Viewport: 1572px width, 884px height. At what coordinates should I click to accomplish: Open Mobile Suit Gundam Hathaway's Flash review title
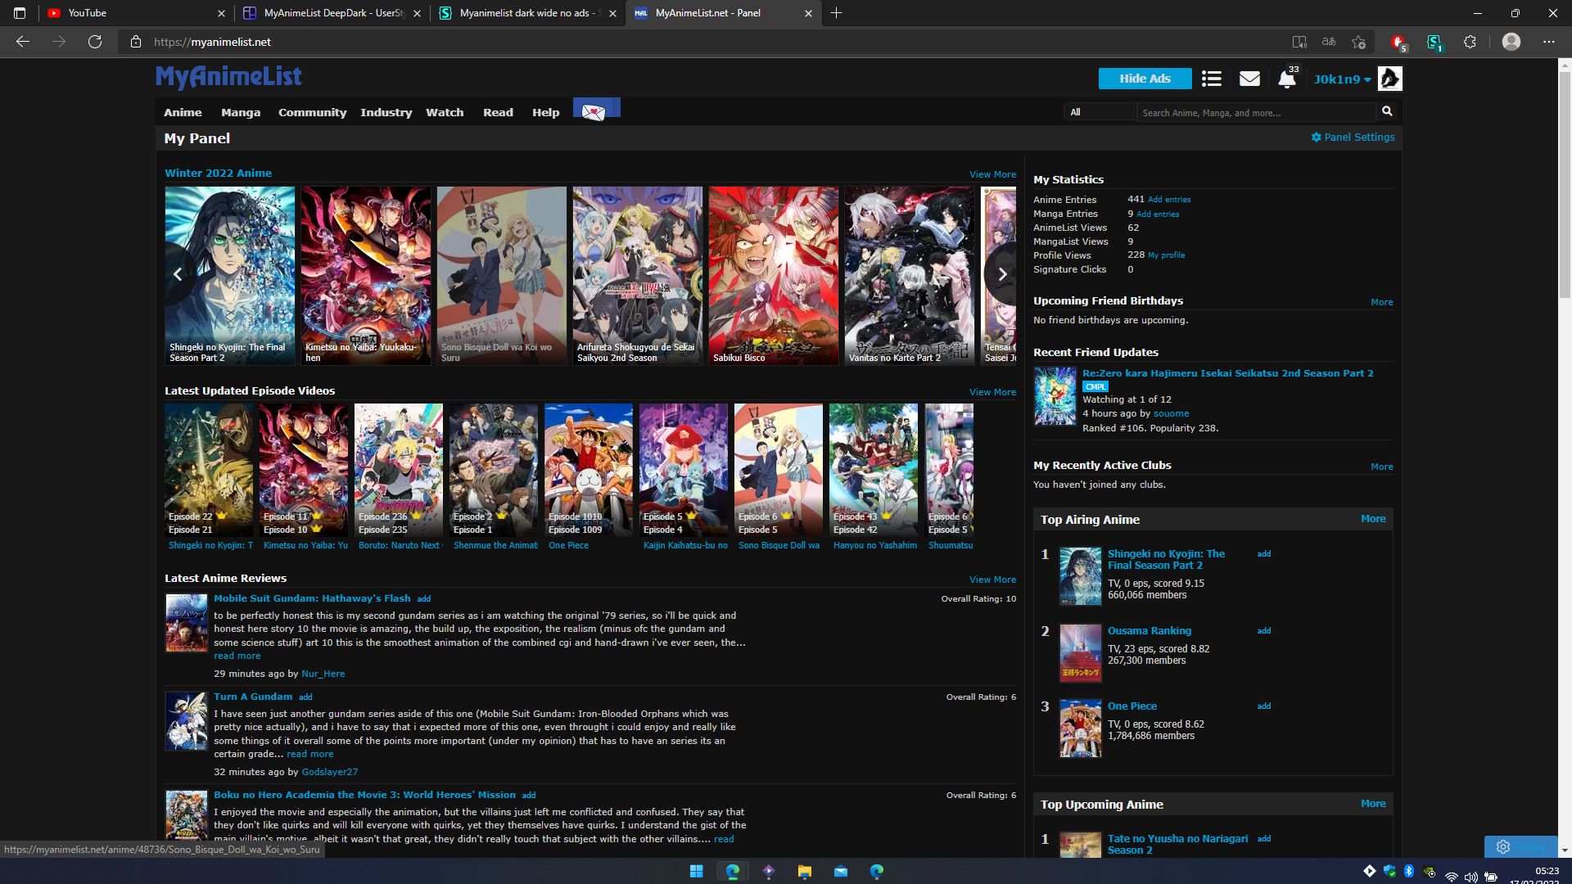312,598
